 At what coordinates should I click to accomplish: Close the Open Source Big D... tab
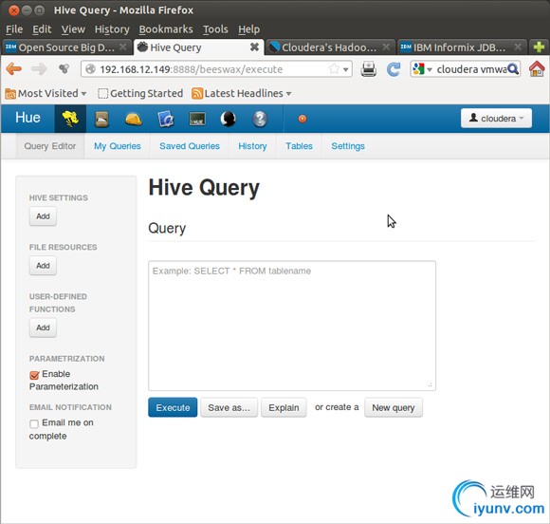click(x=122, y=47)
